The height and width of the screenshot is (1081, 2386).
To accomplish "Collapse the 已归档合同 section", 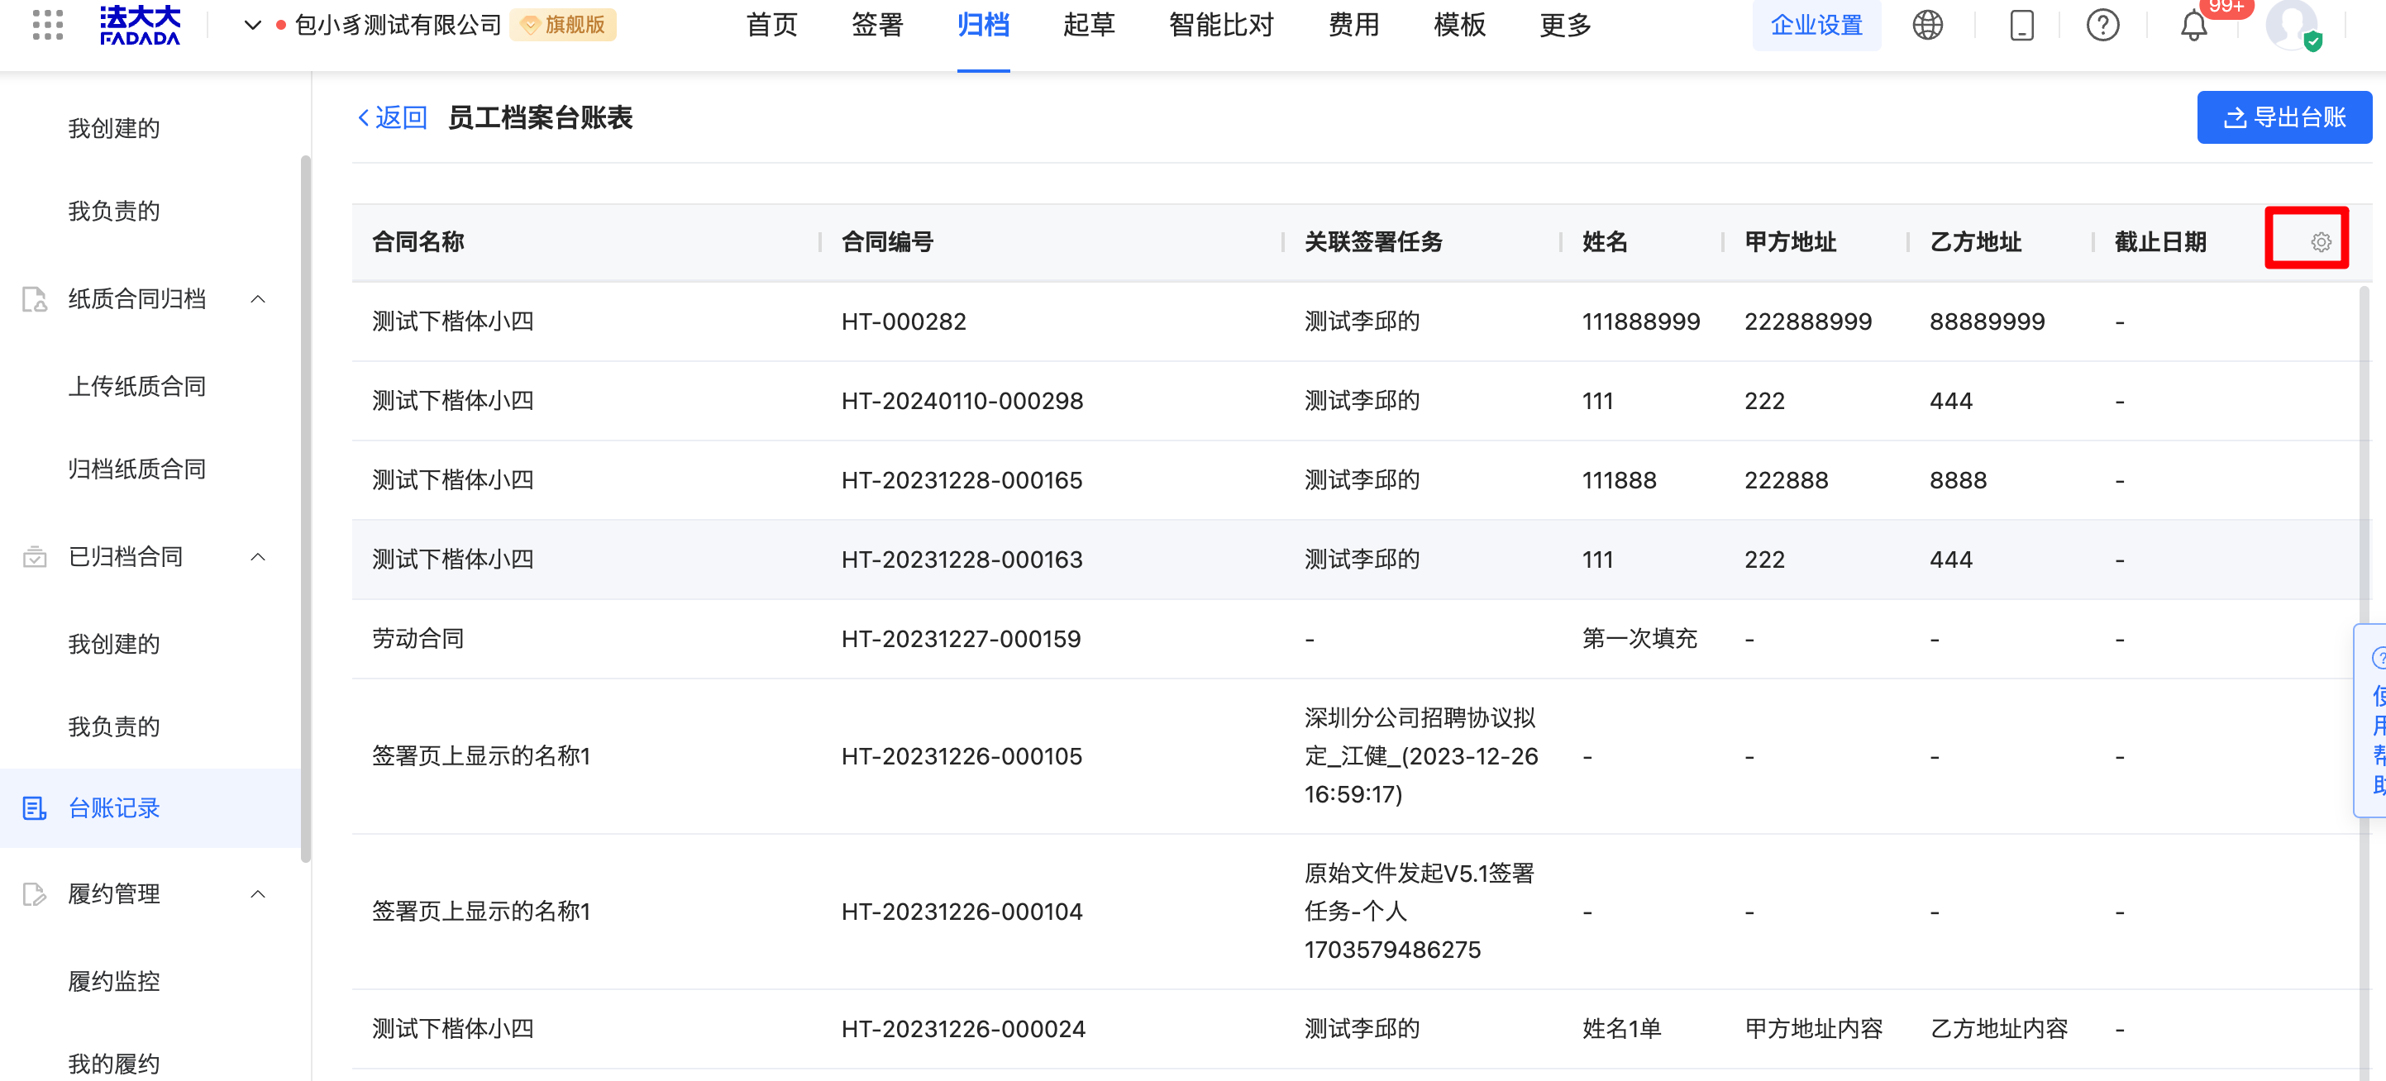I will click(259, 557).
